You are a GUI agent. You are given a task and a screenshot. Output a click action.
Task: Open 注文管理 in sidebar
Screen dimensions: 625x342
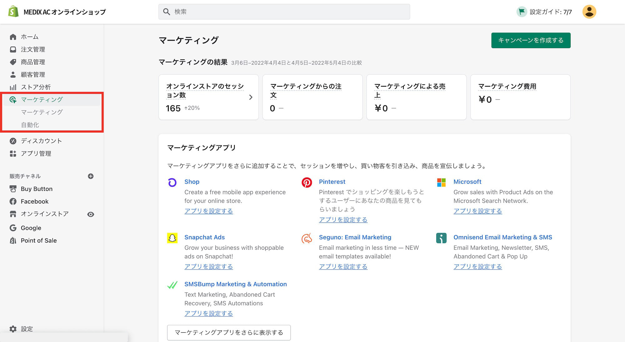33,49
